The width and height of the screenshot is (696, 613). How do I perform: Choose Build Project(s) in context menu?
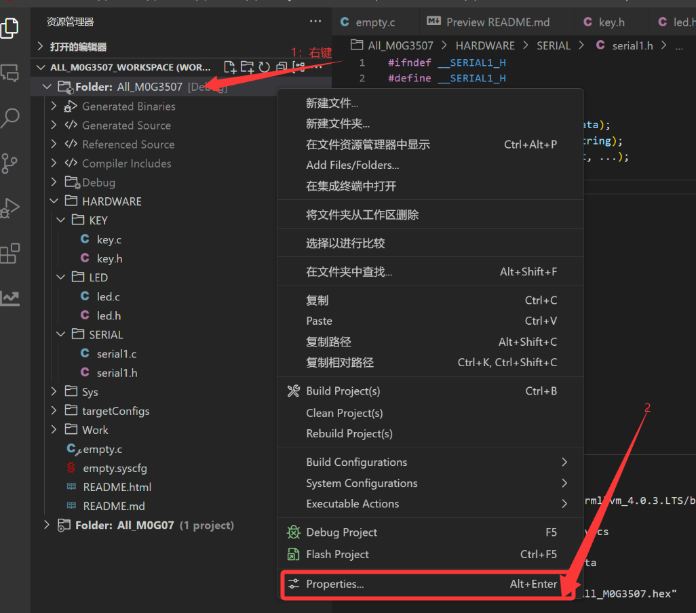click(343, 391)
